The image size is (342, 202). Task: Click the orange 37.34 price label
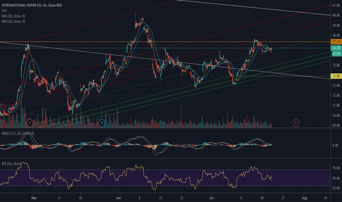point(336,42)
